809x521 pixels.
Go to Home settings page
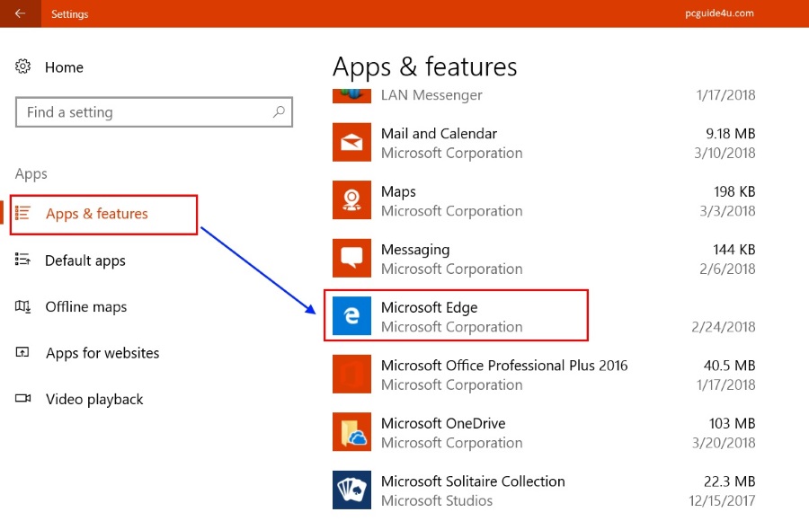pos(64,67)
